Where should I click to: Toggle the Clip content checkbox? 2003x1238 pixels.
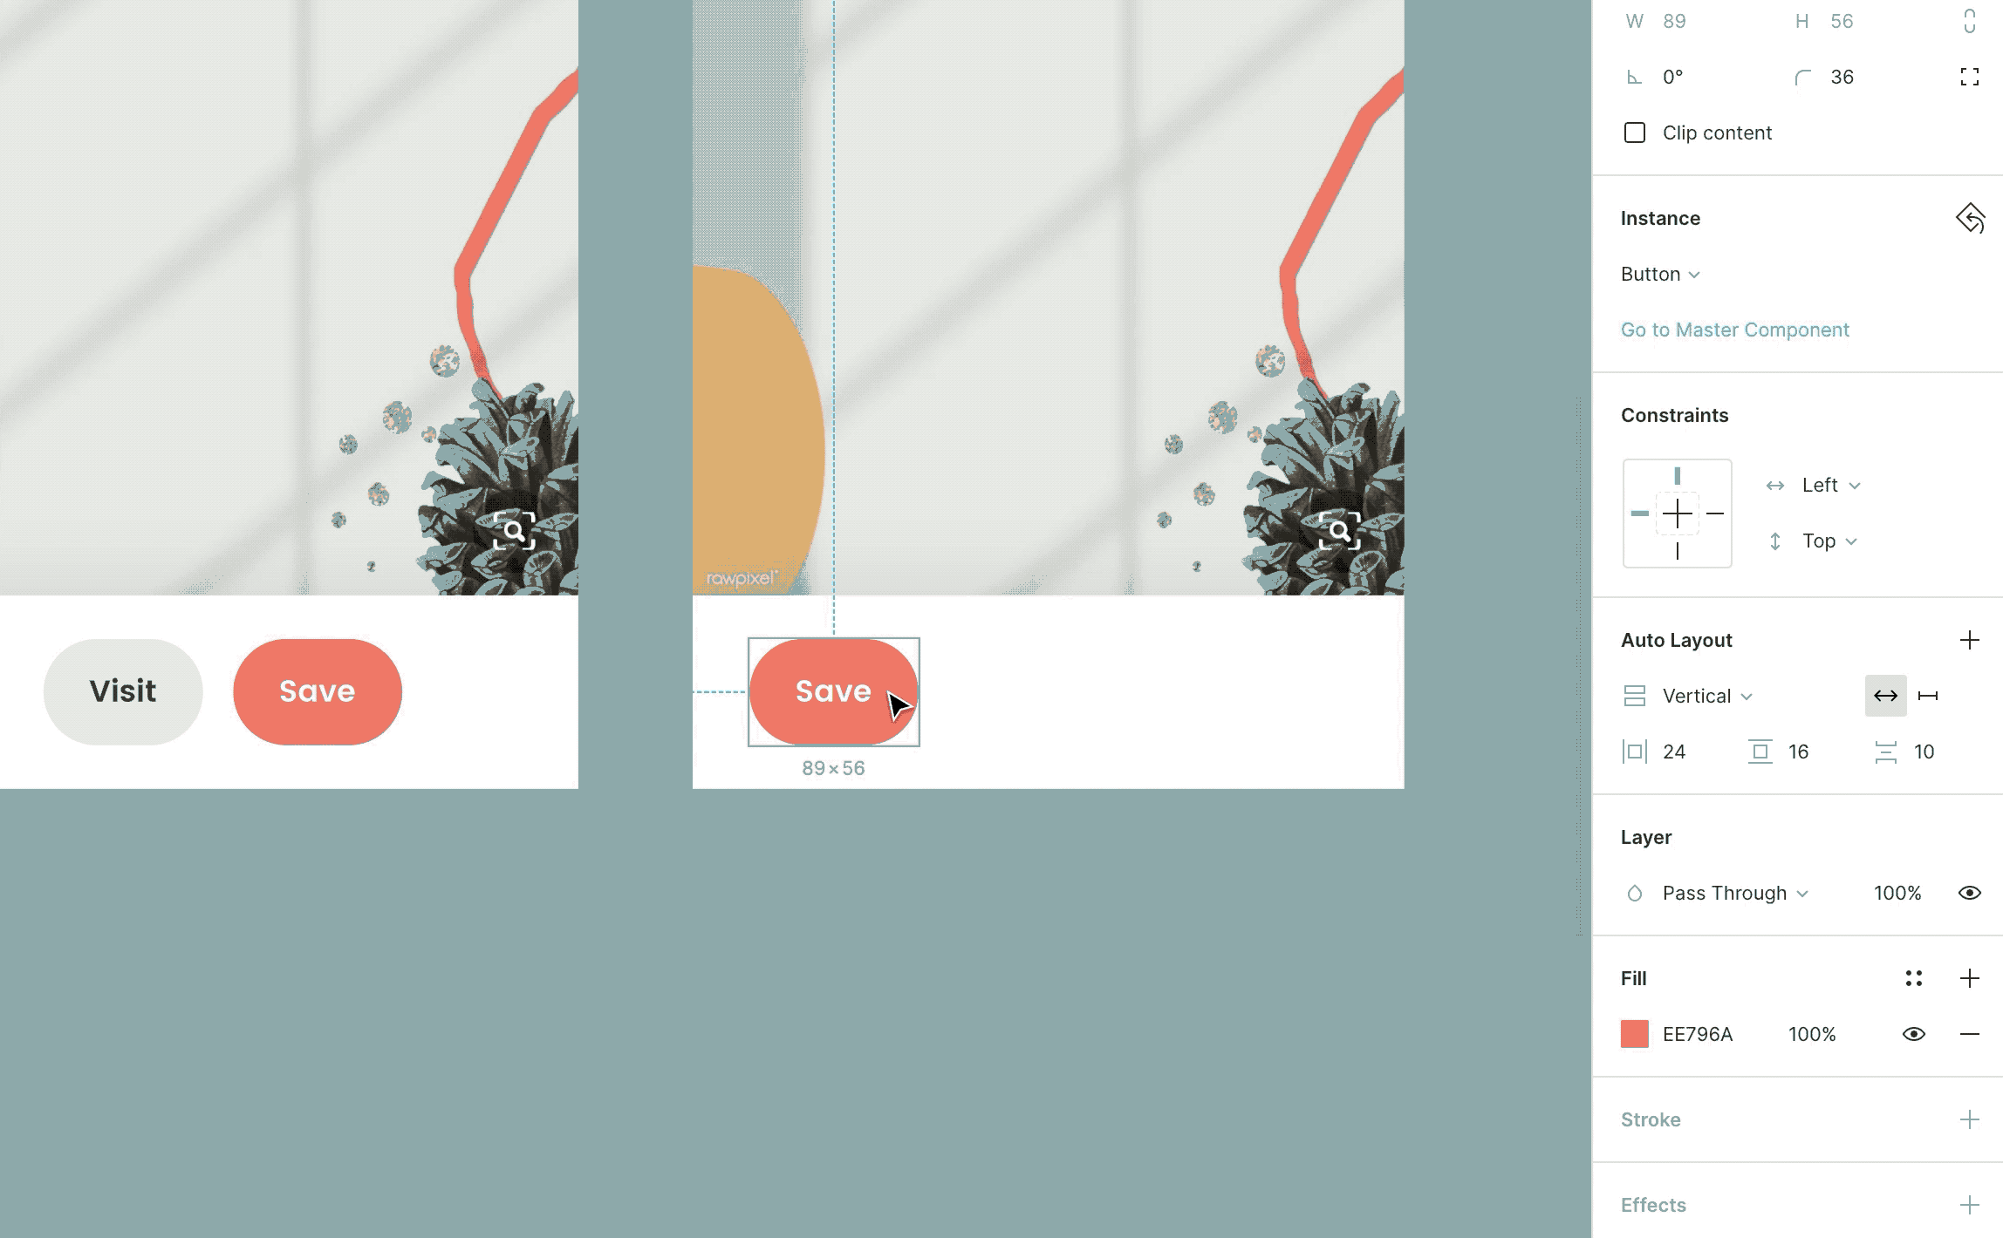coord(1634,132)
